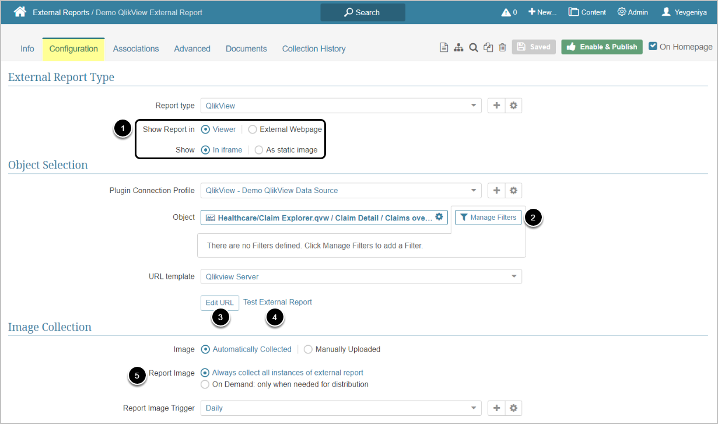
Task: Click the Enable & Publish button
Action: pos(601,47)
